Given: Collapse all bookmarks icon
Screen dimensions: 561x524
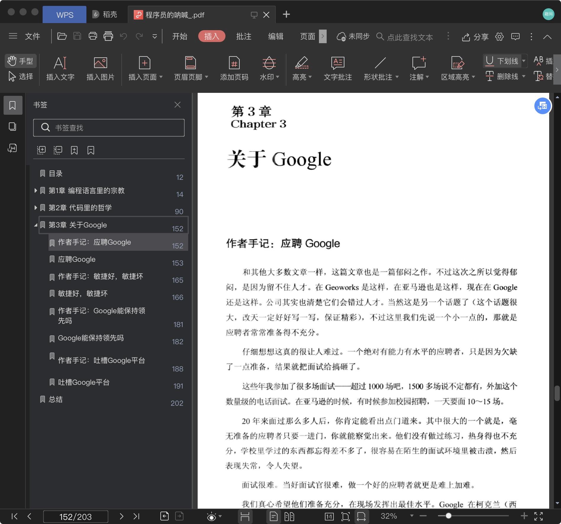Looking at the screenshot, I should tap(58, 150).
